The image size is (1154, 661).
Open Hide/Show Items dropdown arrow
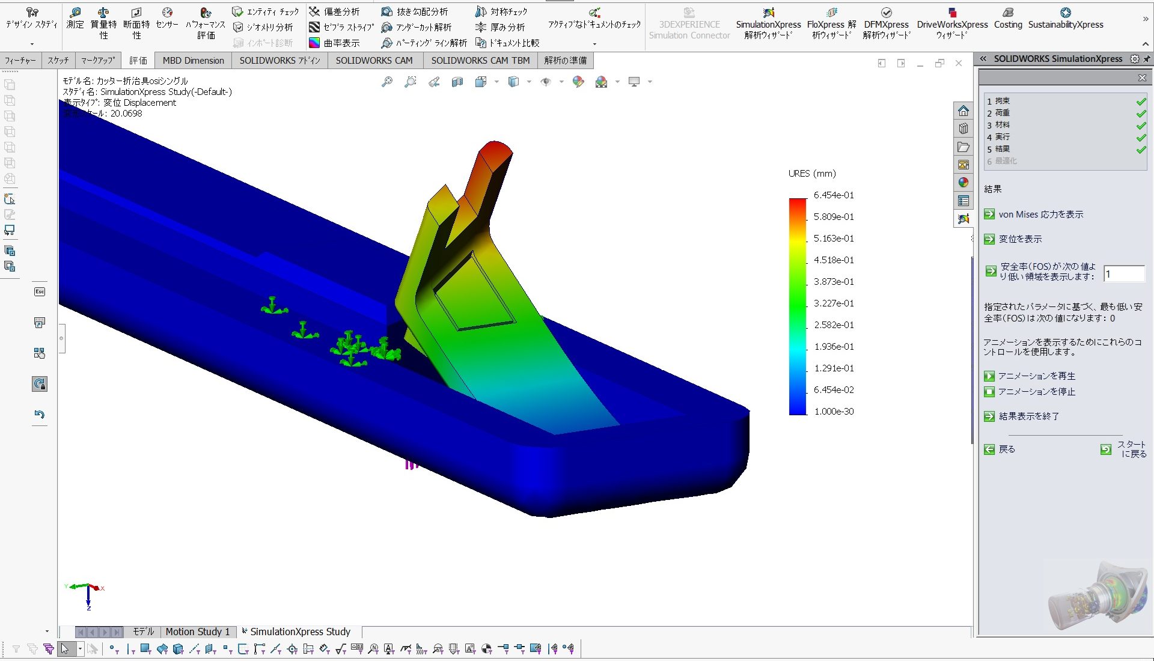pos(561,82)
